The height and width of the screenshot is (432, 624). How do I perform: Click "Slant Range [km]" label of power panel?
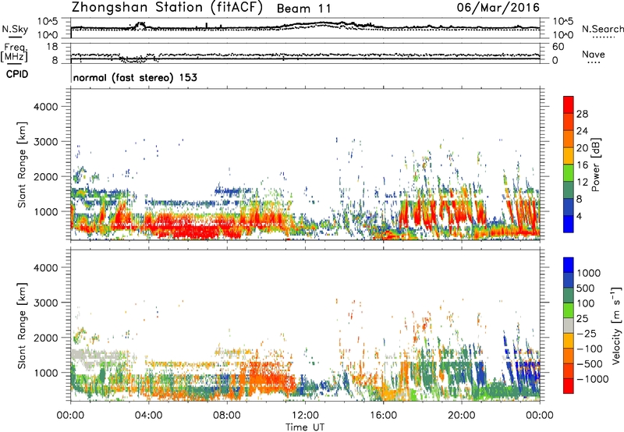coord(22,165)
